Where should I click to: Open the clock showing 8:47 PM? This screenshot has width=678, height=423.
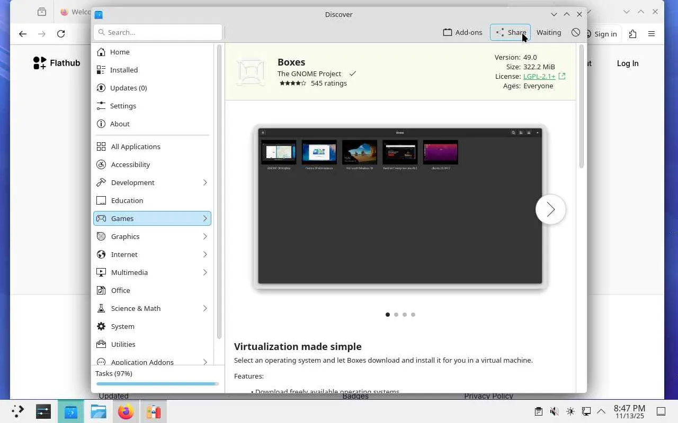[629, 411]
